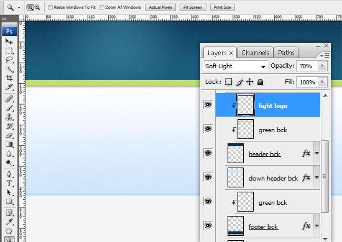Select the Pen tool

pyautogui.click(x=9, y=174)
